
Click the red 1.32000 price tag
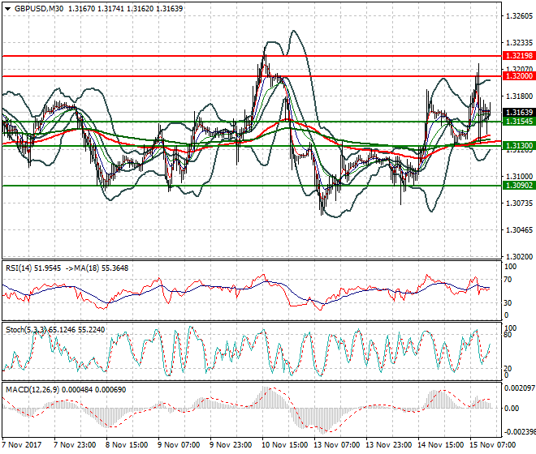click(518, 75)
